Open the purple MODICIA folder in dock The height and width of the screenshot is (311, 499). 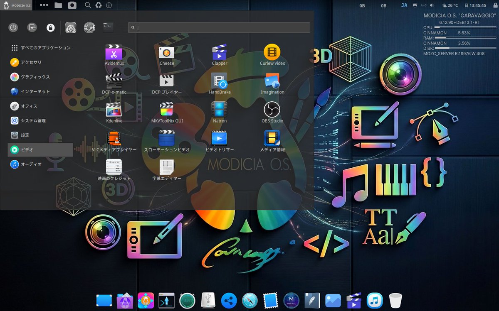[x=125, y=300]
